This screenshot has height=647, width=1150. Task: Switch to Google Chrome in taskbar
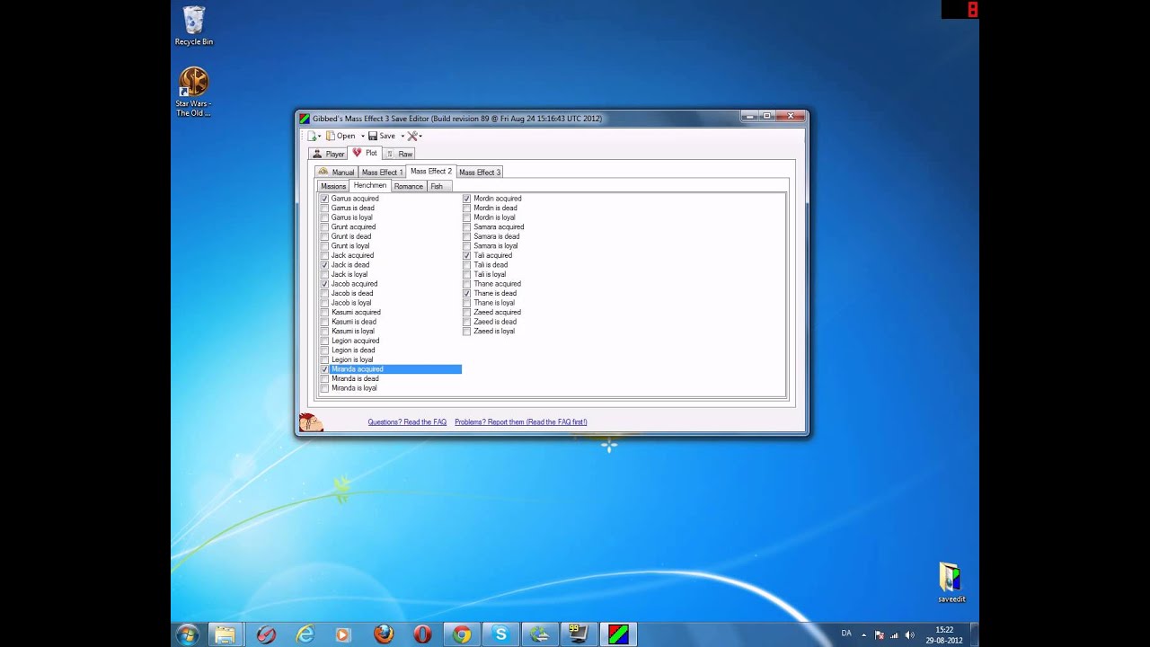pyautogui.click(x=462, y=634)
